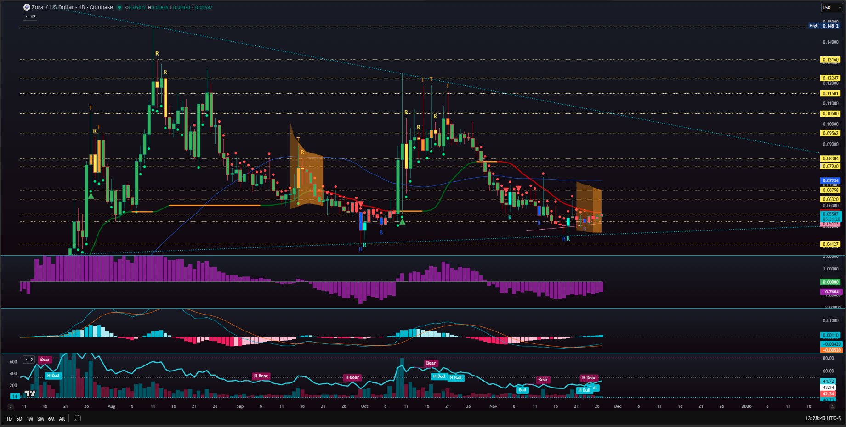846x427 pixels.
Task: Open the go-to-date calendar icon
Action: pos(77,418)
